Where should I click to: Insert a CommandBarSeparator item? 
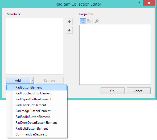(x=36, y=134)
